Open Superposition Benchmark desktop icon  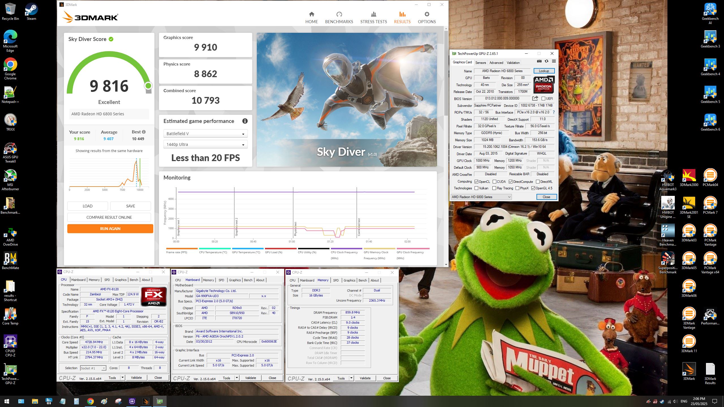668,263
